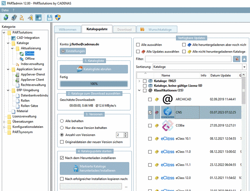Select Offline in the Aktualisierung tree

coord(30,59)
